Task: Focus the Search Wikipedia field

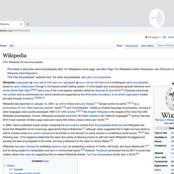Action: click(166, 45)
